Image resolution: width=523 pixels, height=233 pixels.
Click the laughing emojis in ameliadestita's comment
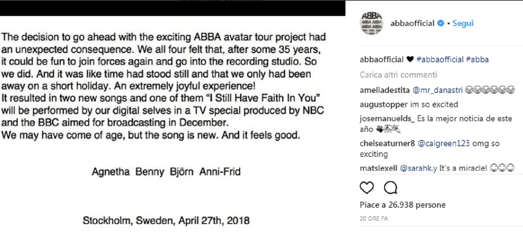[489, 90]
